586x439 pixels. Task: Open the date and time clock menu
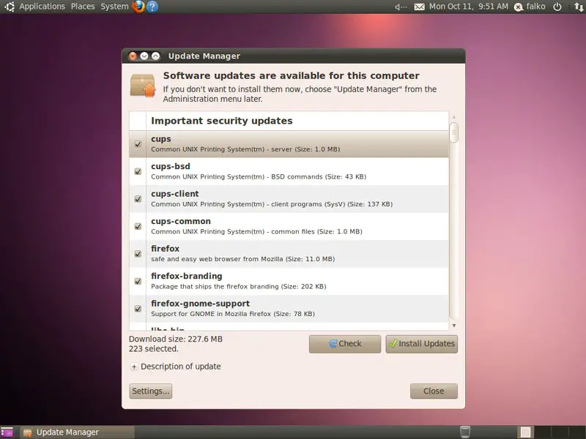click(469, 7)
